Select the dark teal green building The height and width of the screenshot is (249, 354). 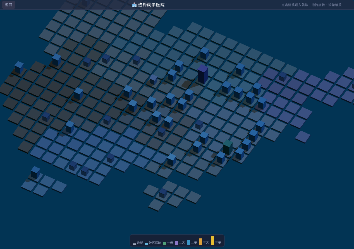pyautogui.click(x=228, y=147)
